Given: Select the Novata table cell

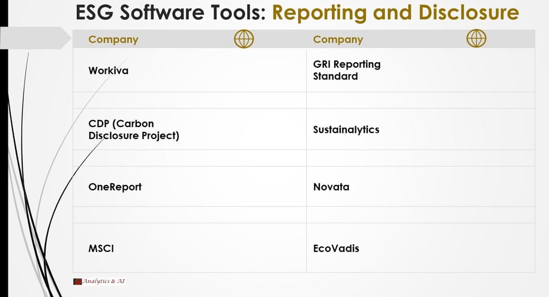Looking at the screenshot, I should [x=421, y=187].
